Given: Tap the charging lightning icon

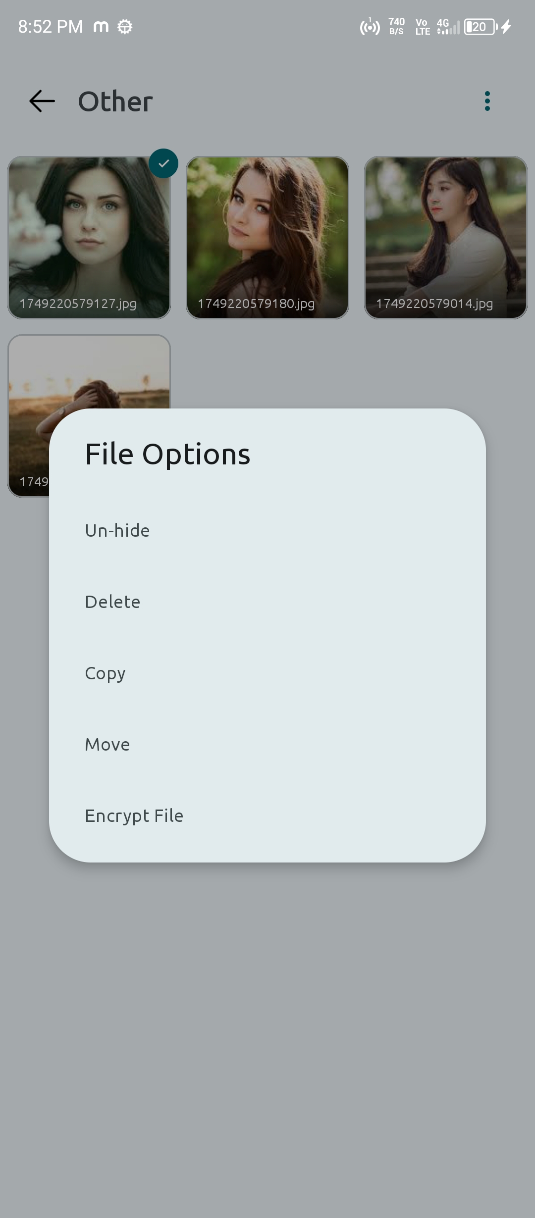Looking at the screenshot, I should (506, 26).
